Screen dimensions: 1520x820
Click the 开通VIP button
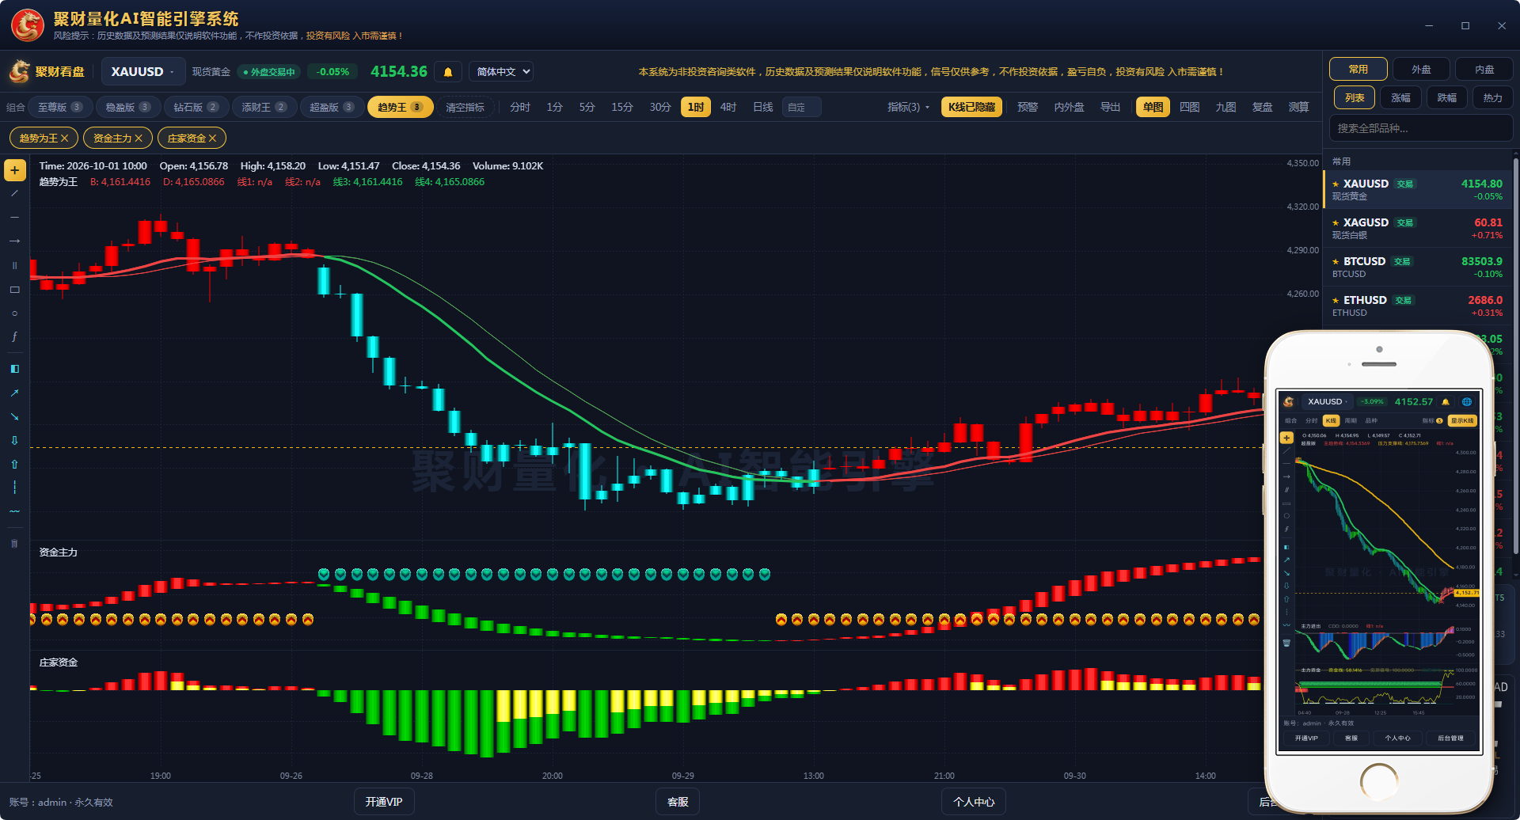tap(384, 802)
